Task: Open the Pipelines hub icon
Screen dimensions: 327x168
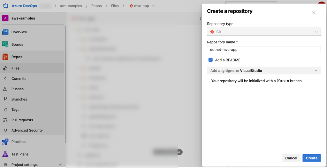Action: point(5,142)
